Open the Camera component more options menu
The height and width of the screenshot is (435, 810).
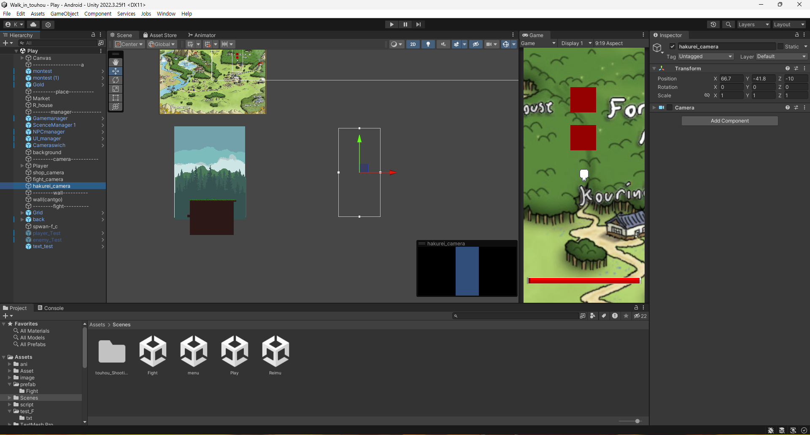click(x=805, y=107)
